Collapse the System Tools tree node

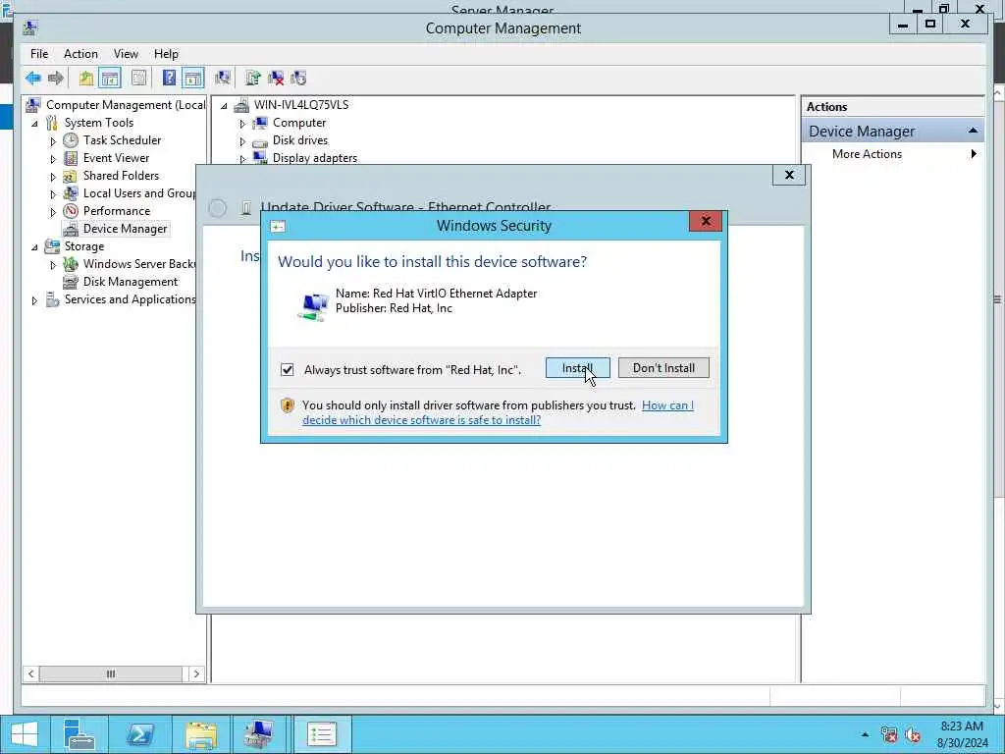coord(34,123)
